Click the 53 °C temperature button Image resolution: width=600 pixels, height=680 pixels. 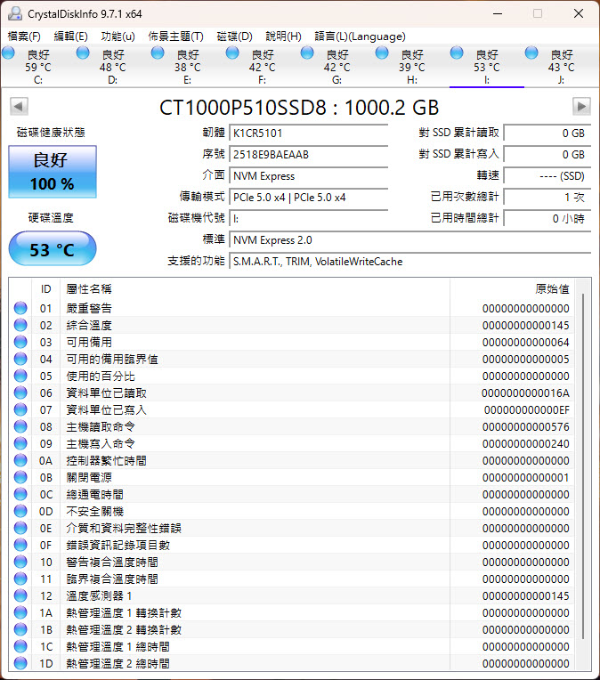pyautogui.click(x=52, y=249)
